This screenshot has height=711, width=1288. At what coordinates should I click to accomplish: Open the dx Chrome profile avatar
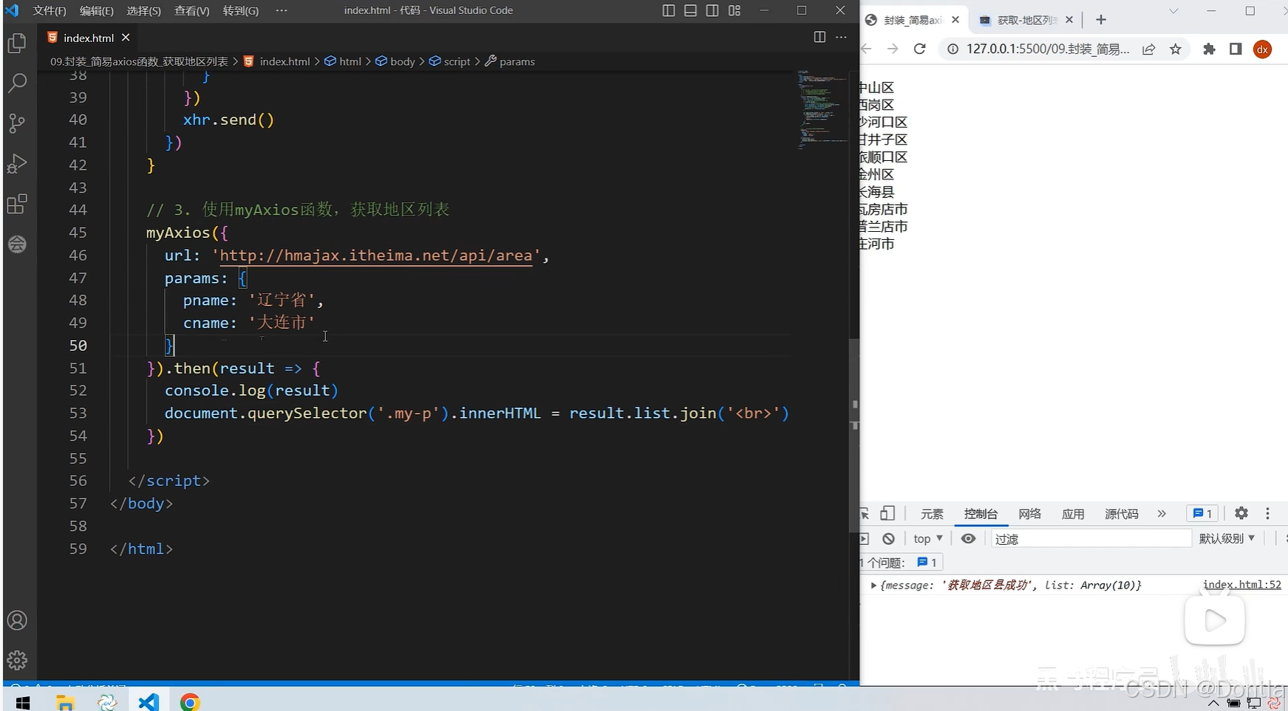coord(1263,49)
